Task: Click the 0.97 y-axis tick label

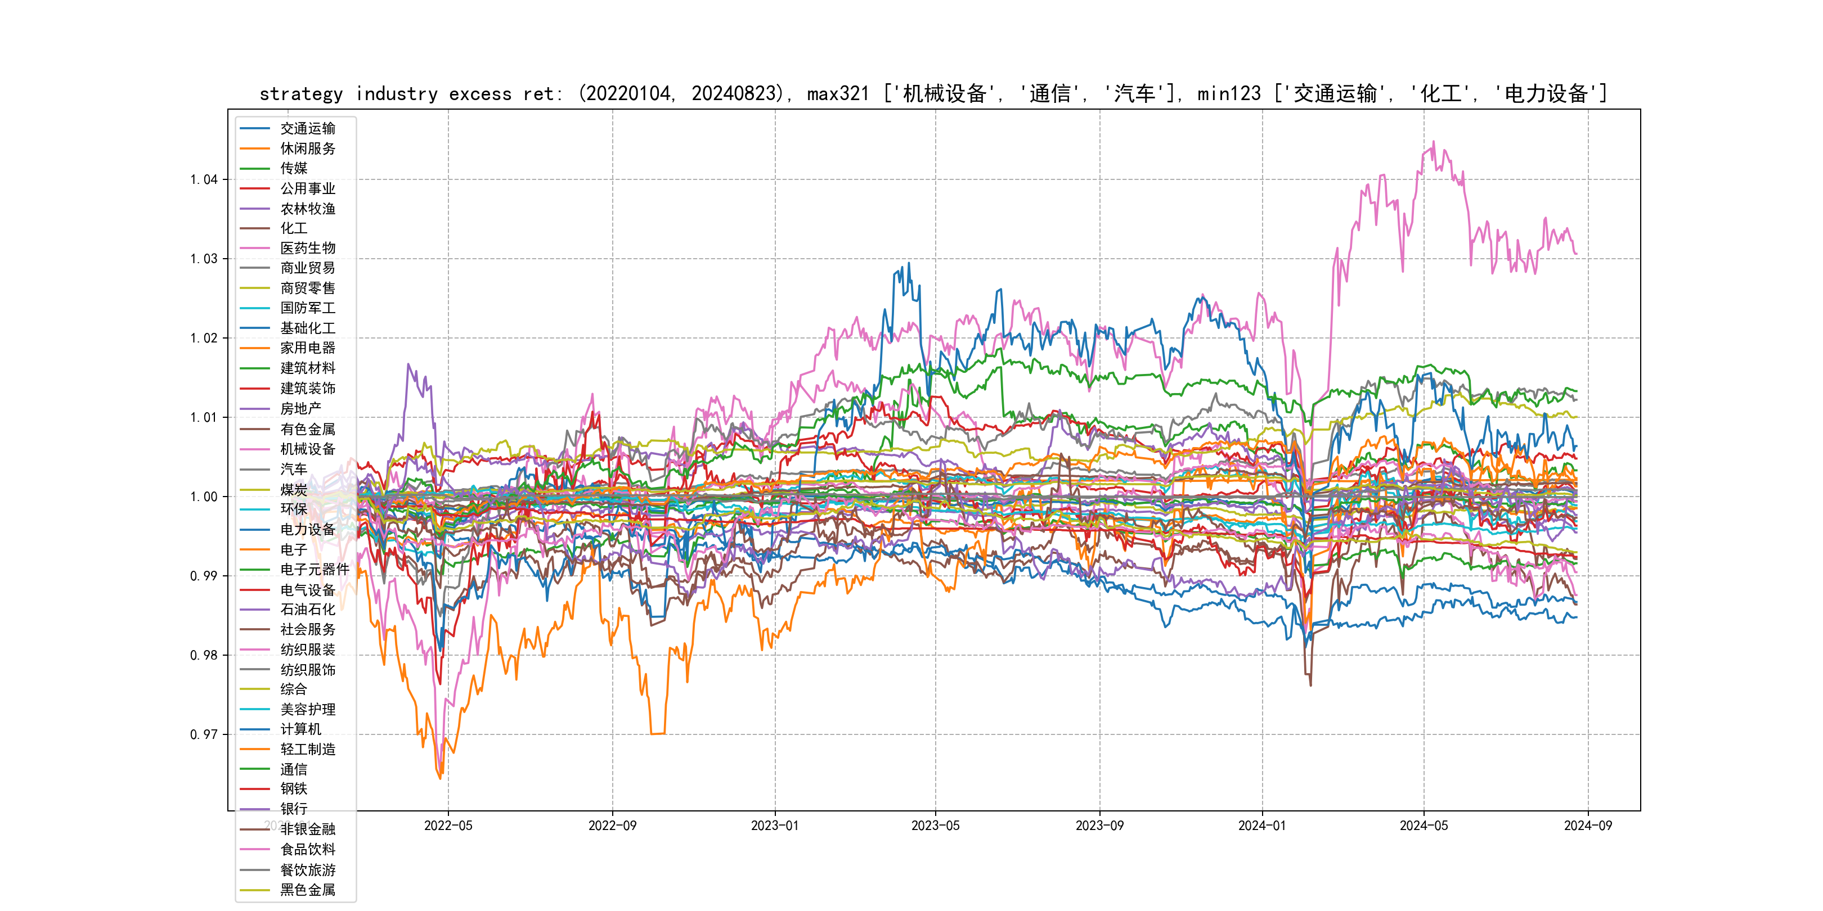Action: 204,735
